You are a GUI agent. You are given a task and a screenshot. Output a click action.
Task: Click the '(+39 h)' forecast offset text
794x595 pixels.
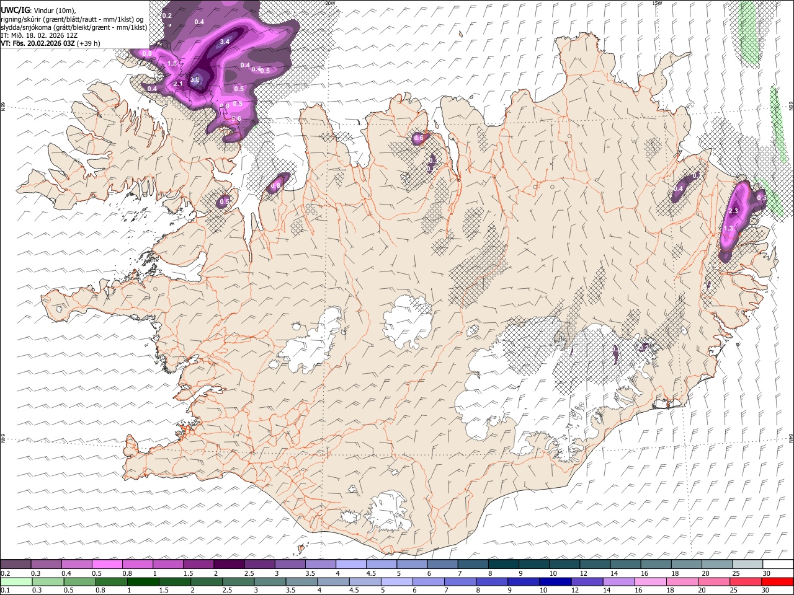89,43
